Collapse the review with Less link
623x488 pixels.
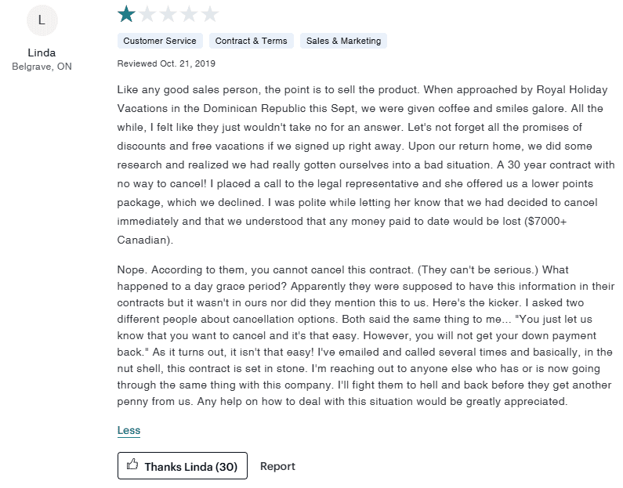point(129,430)
